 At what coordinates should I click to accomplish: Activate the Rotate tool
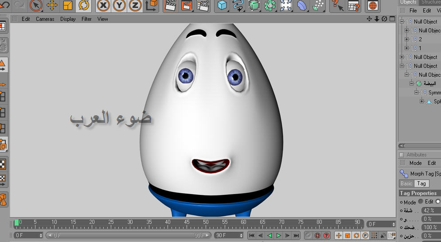(83, 5)
